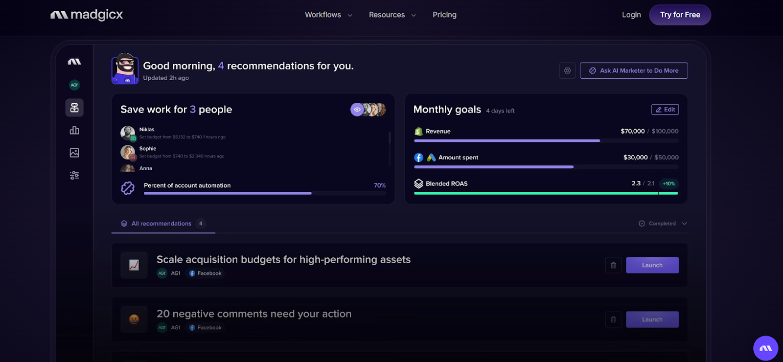783x362 pixels.
Task: Open the bar chart analytics sidebar icon
Action: [74, 130]
